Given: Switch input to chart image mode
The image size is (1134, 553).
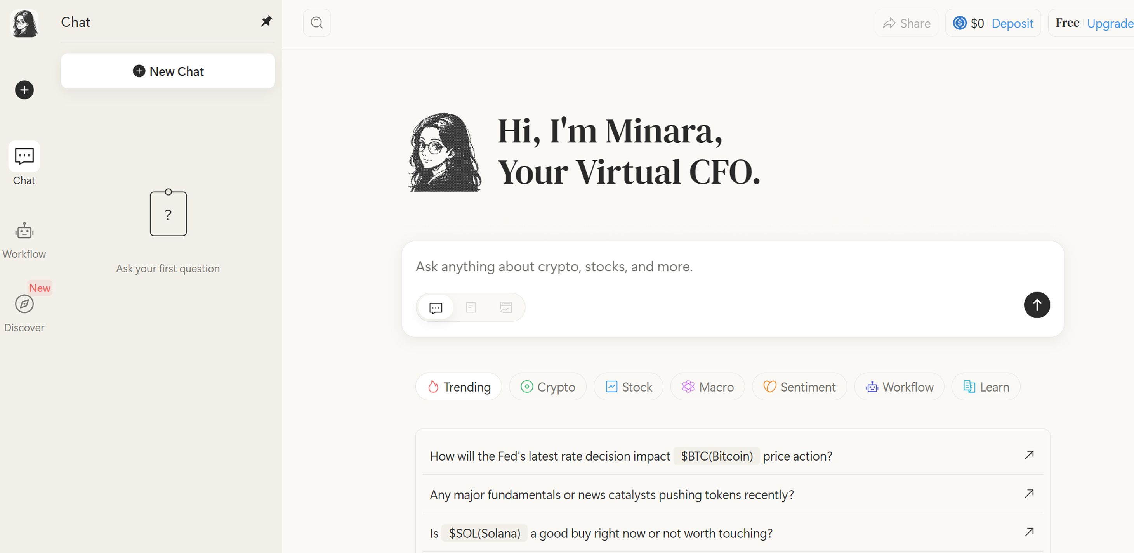Looking at the screenshot, I should pyautogui.click(x=506, y=307).
